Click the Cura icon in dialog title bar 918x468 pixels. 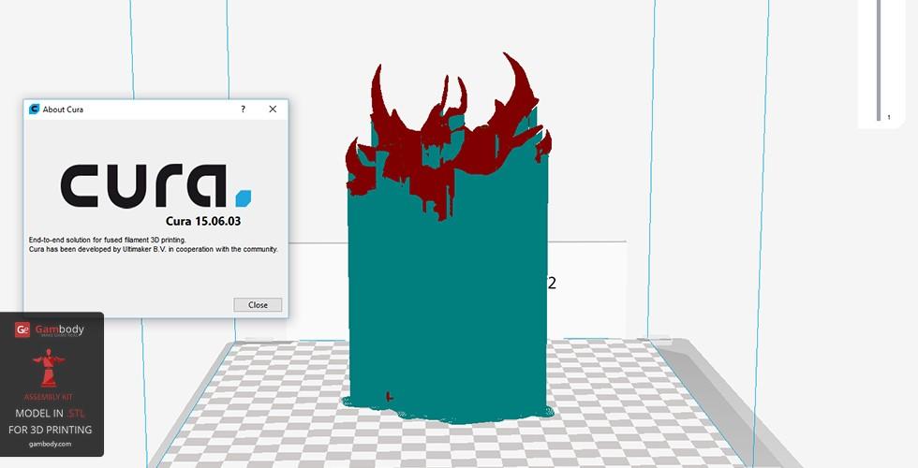pyautogui.click(x=34, y=110)
